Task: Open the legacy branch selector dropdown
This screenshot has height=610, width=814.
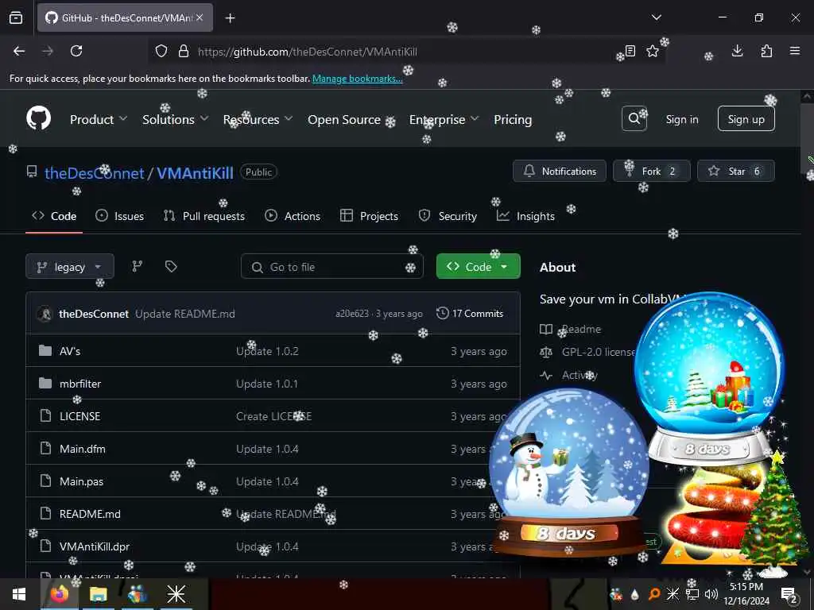Action: pos(70,267)
